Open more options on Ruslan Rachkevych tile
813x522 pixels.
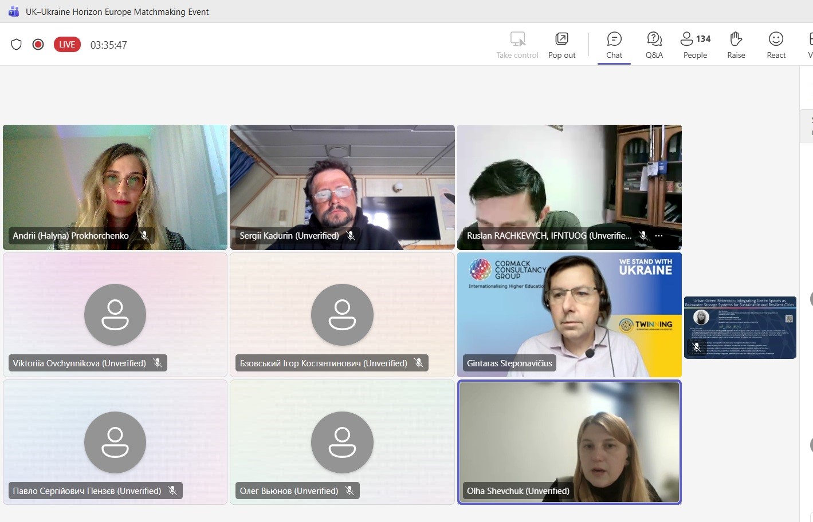[659, 236]
